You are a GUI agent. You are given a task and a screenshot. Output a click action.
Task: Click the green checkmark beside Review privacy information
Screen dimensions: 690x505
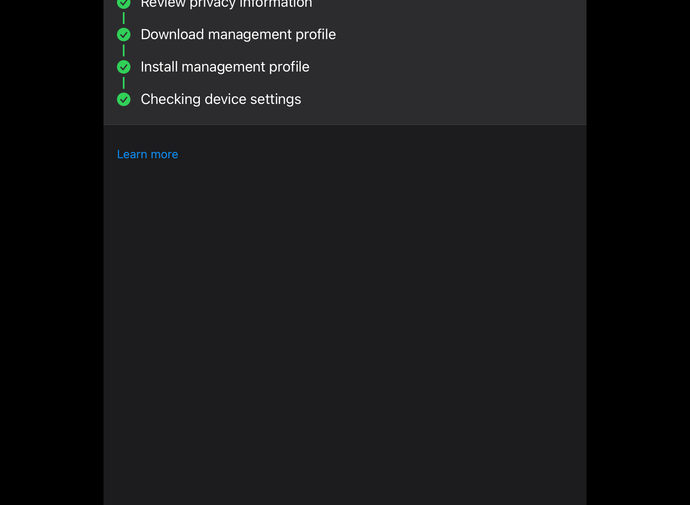[124, 3]
